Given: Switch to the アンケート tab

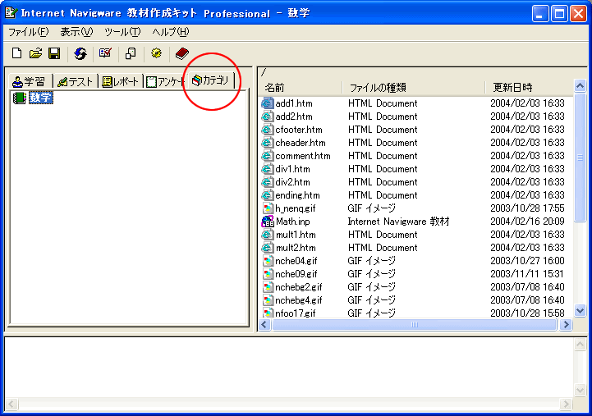Looking at the screenshot, I should click(x=165, y=81).
